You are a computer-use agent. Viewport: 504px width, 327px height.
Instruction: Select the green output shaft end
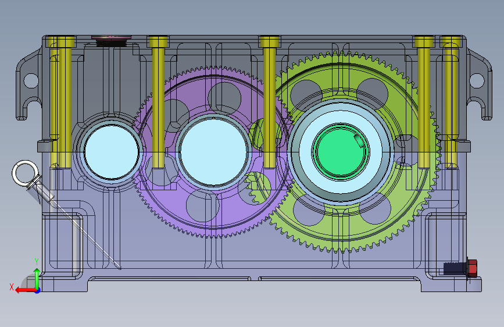340,151
